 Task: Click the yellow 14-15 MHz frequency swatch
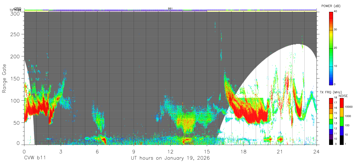pos(331,116)
